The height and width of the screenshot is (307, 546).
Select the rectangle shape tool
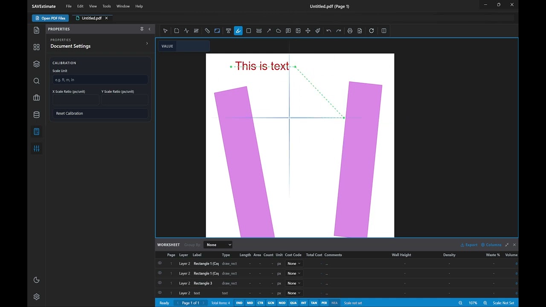pyautogui.click(x=249, y=31)
